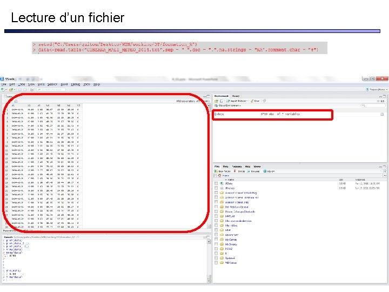Click the Environment search field
This screenshot has width=389, height=292.
click(373, 105)
